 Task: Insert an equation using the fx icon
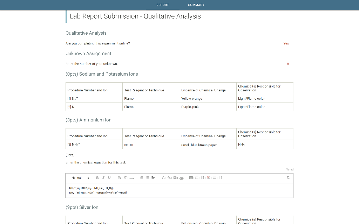tap(163, 178)
